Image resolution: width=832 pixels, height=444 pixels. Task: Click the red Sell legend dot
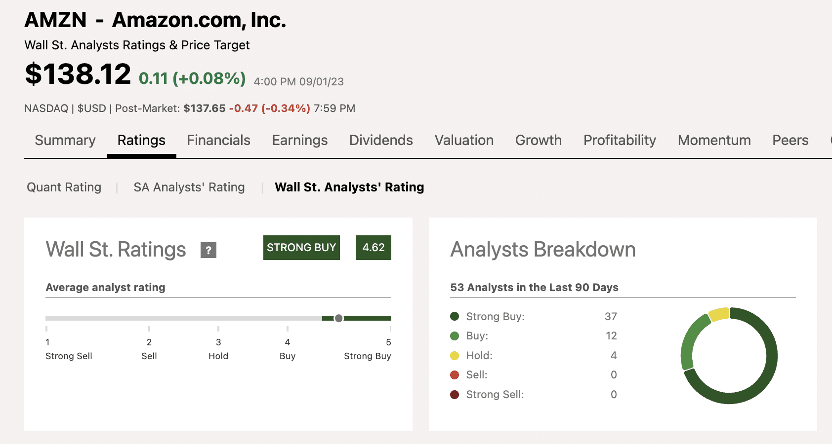pos(455,375)
